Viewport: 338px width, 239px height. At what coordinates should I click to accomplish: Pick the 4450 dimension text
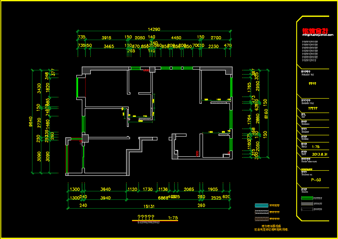[176, 38]
